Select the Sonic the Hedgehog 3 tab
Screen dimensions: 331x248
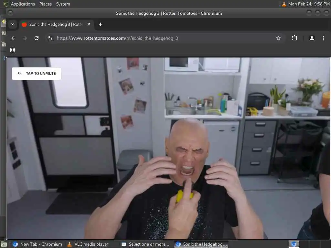tap(56, 24)
